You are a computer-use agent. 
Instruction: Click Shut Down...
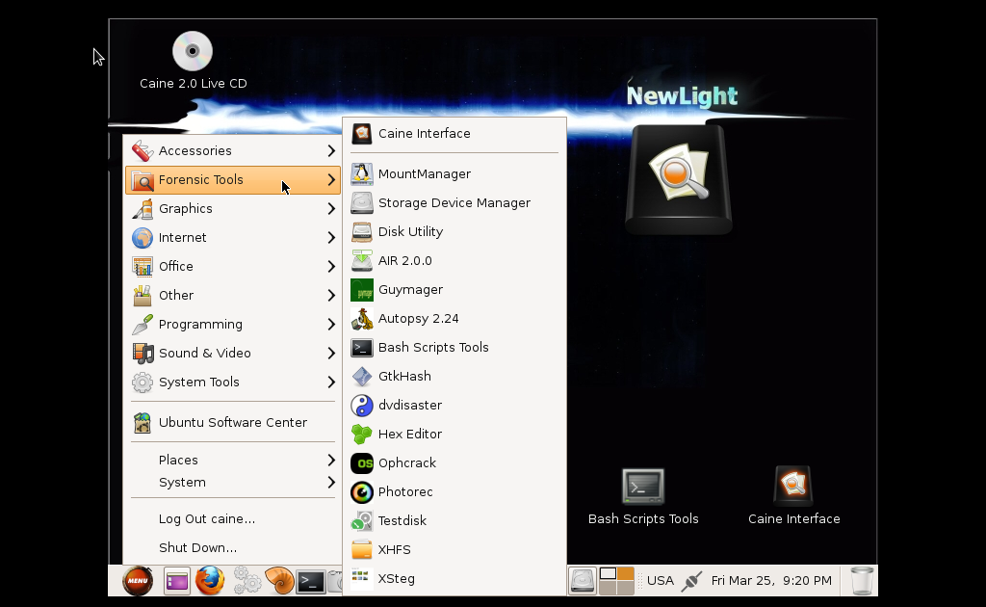pos(233,548)
